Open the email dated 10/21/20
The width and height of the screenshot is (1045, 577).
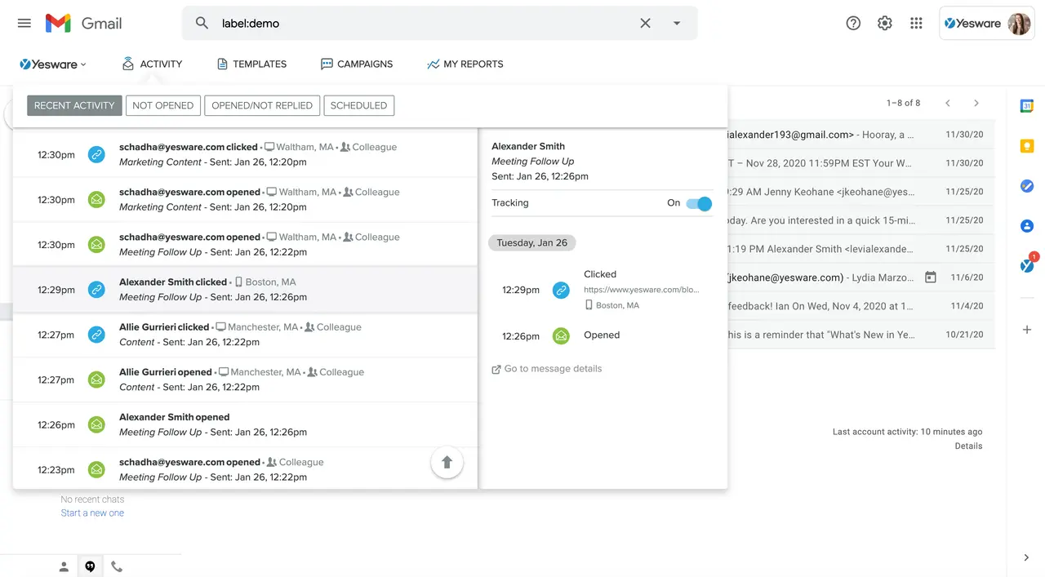tap(860, 335)
